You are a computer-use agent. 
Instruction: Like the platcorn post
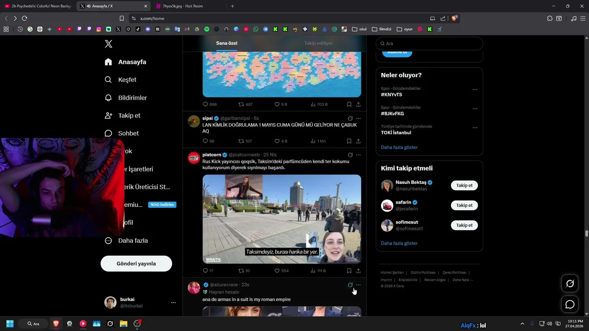[x=281, y=271]
